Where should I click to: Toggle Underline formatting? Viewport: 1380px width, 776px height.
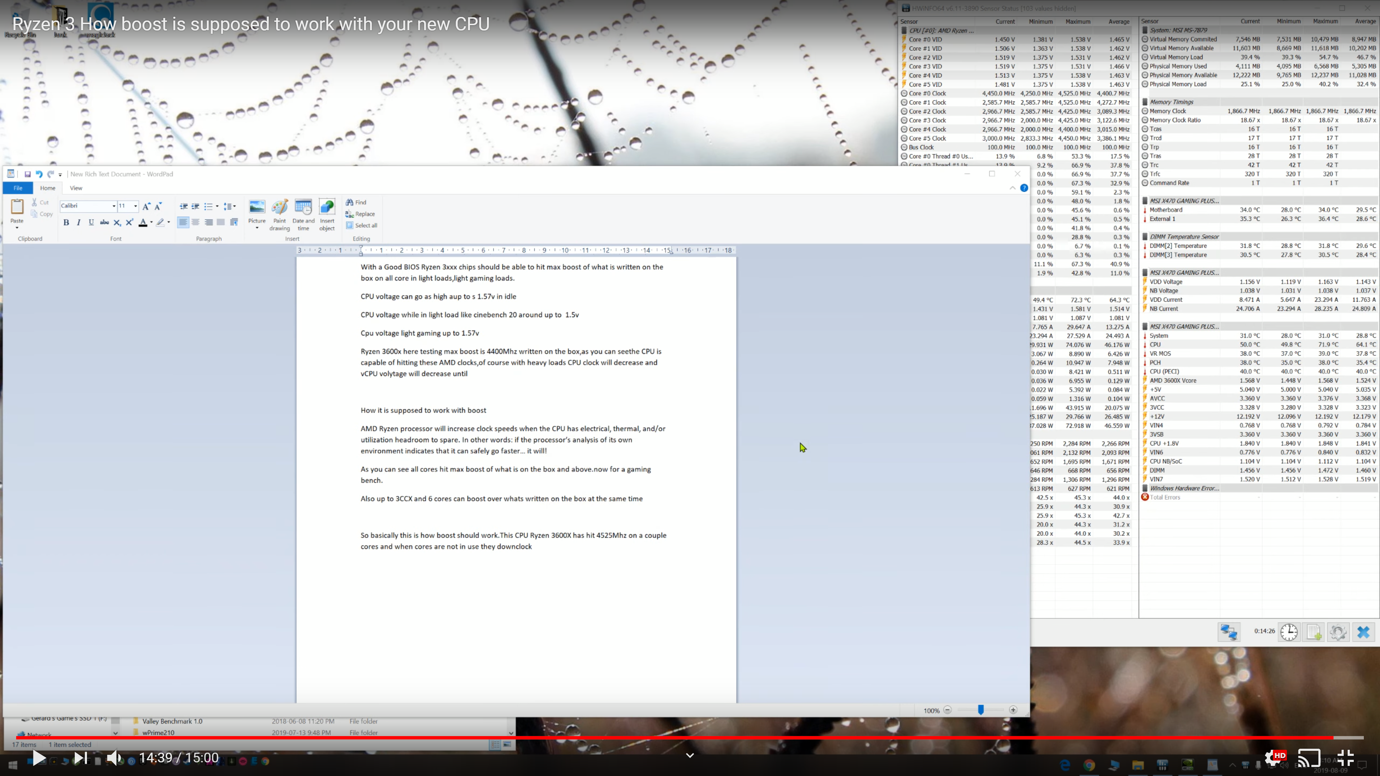91,222
